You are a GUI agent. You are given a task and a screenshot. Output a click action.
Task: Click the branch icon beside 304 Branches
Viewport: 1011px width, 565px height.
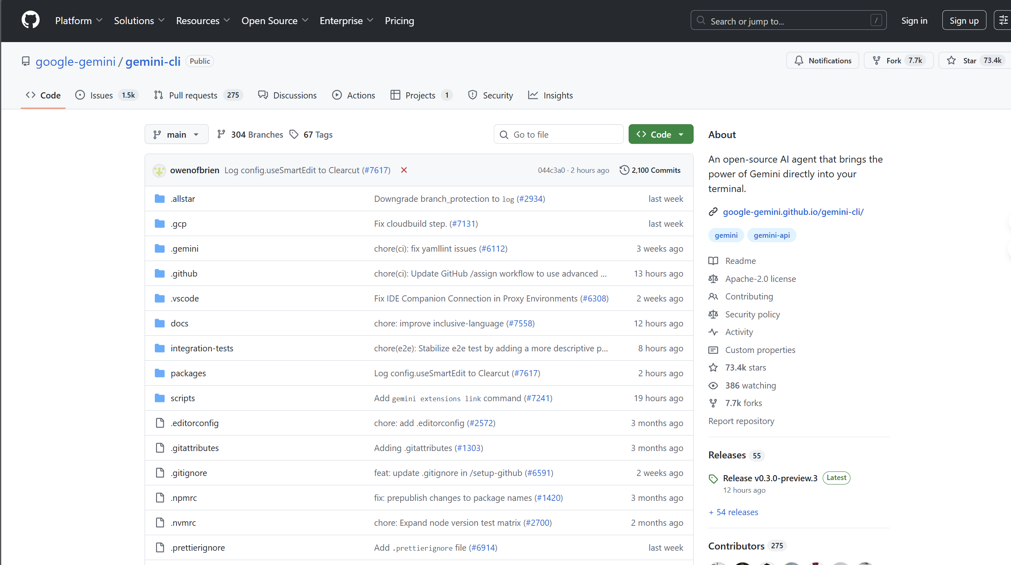pyautogui.click(x=221, y=134)
